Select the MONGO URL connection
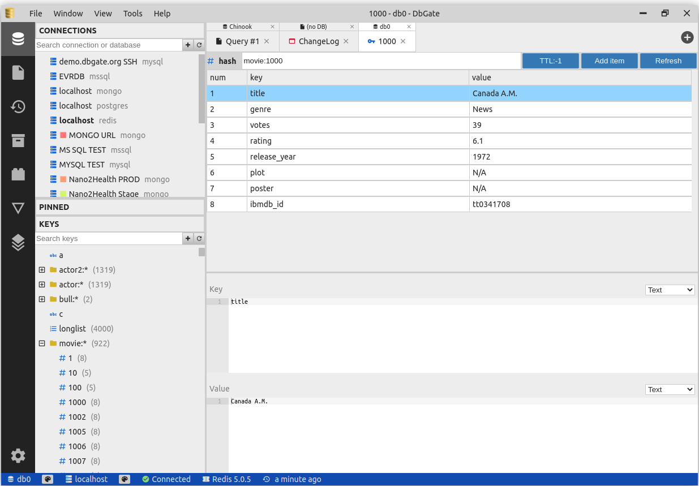 pyautogui.click(x=98, y=135)
